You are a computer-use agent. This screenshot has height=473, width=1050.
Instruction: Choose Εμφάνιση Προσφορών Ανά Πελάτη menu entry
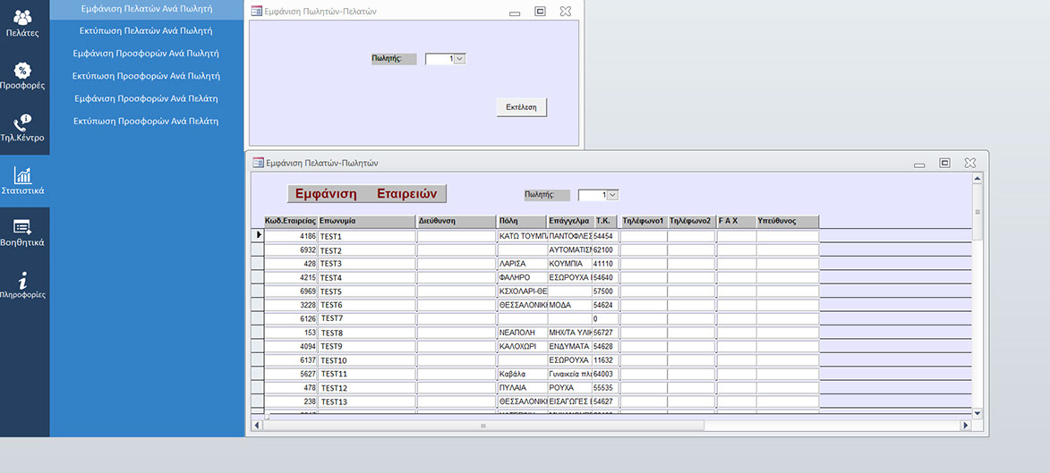pos(146,98)
